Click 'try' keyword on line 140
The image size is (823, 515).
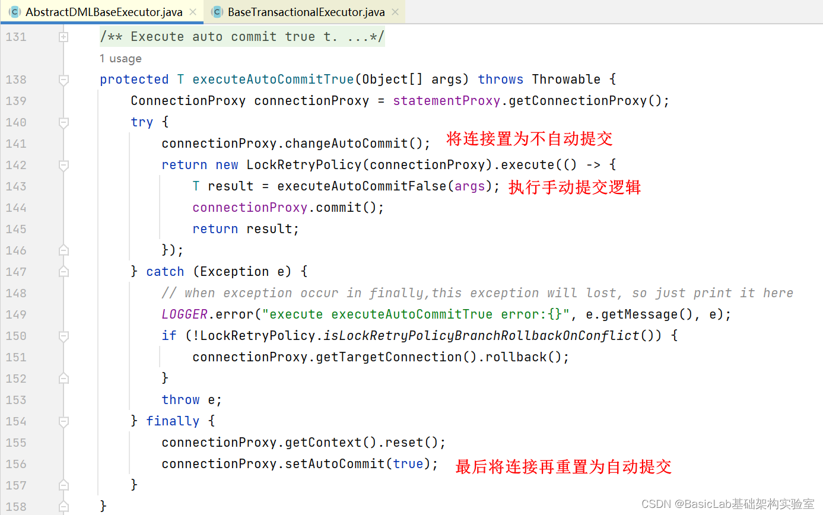tap(142, 122)
